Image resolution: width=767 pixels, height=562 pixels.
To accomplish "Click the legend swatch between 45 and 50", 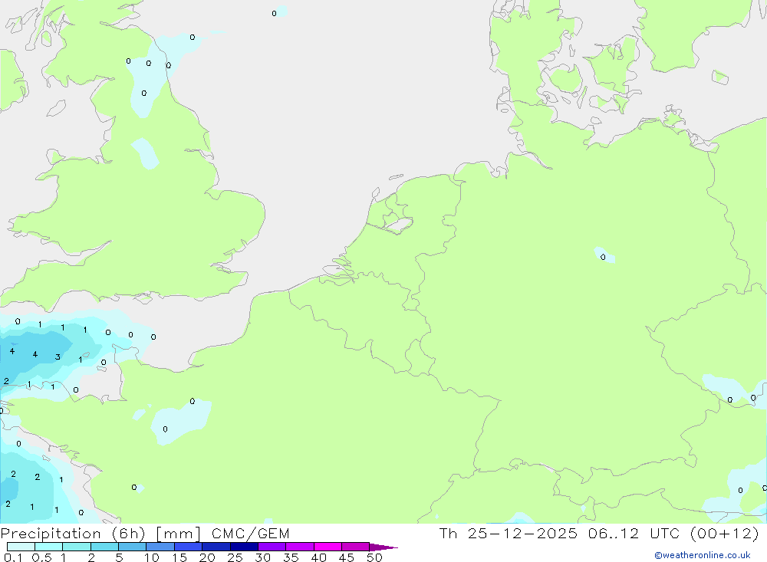I will tap(356, 547).
